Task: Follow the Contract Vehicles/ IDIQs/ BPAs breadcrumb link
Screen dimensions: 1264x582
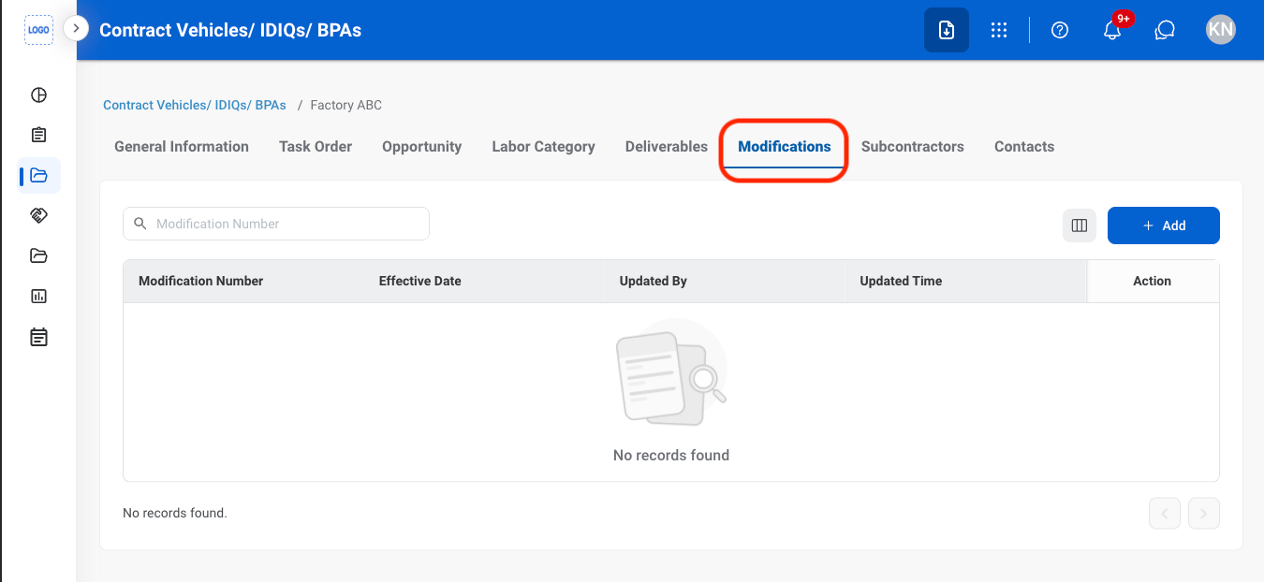Action: click(x=195, y=106)
